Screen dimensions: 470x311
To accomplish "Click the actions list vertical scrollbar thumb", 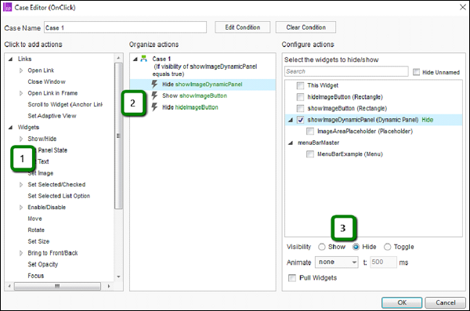I will (x=119, y=136).
